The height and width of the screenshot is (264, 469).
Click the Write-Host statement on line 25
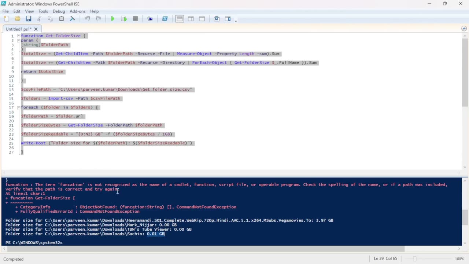point(106,143)
